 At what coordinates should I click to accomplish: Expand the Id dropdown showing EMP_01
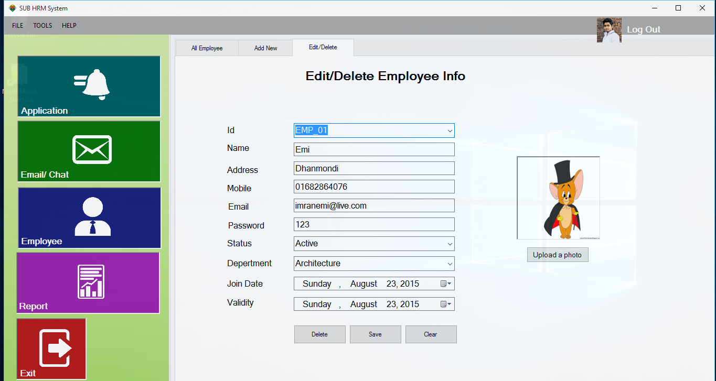[x=450, y=130]
